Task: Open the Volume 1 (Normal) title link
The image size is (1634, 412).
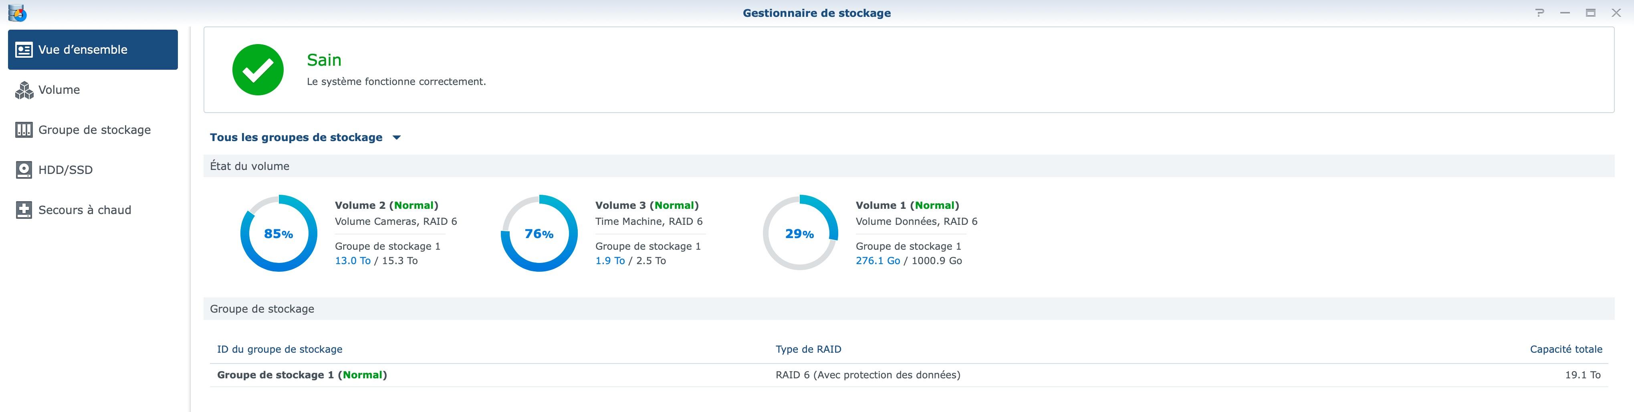Action: 907,206
